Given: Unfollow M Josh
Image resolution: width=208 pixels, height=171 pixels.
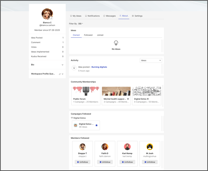Looking at the screenshot, I should (150, 162).
